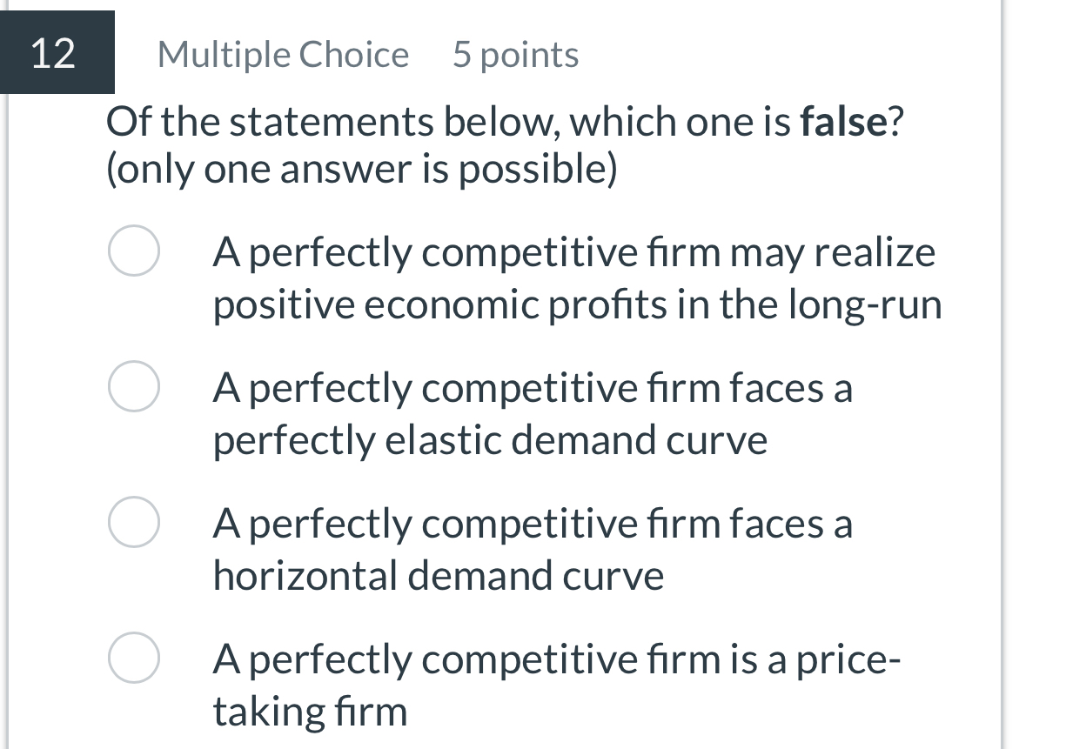Choose the positive economic profits answer
Screen dimensions: 1066x749
pos(134,251)
